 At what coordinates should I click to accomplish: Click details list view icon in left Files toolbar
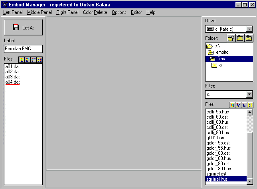(34, 60)
